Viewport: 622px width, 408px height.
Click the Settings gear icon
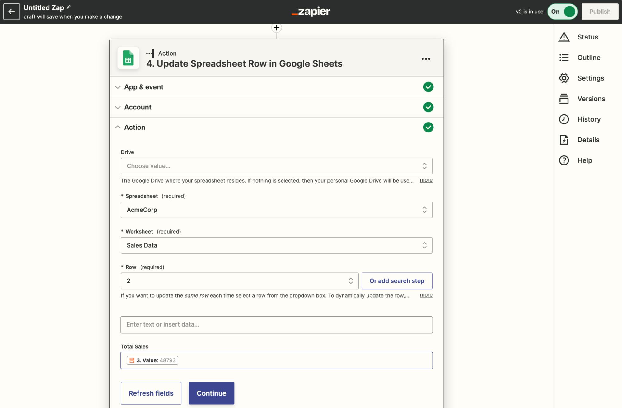(x=564, y=78)
